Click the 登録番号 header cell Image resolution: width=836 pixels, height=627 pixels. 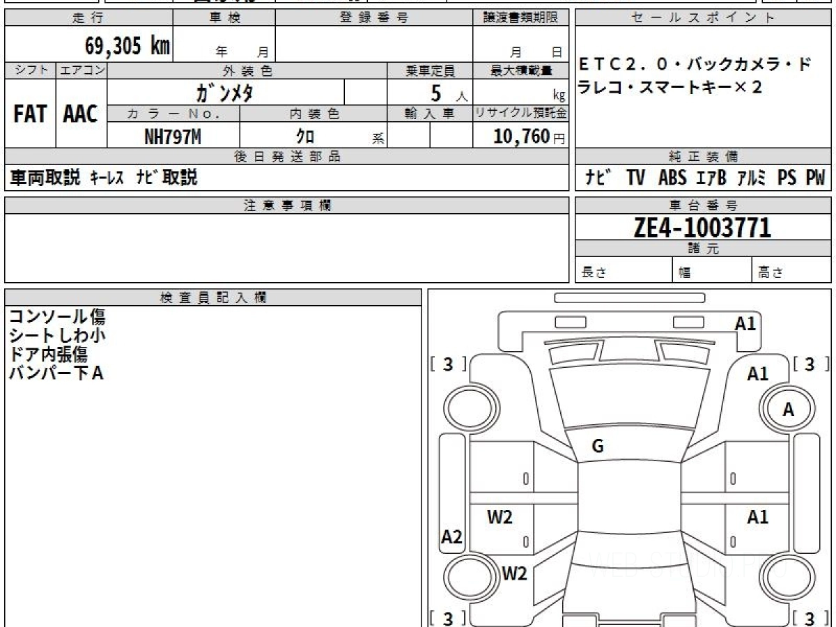point(374,18)
